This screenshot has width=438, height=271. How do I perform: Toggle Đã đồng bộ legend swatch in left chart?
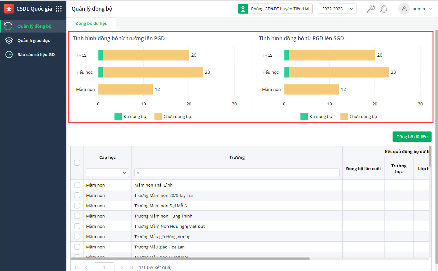tap(118, 116)
